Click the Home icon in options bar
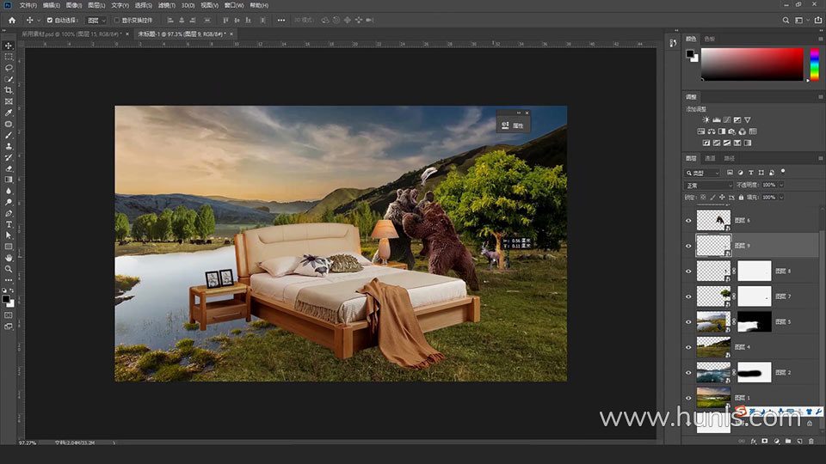This screenshot has width=826, height=464. pyautogui.click(x=11, y=20)
